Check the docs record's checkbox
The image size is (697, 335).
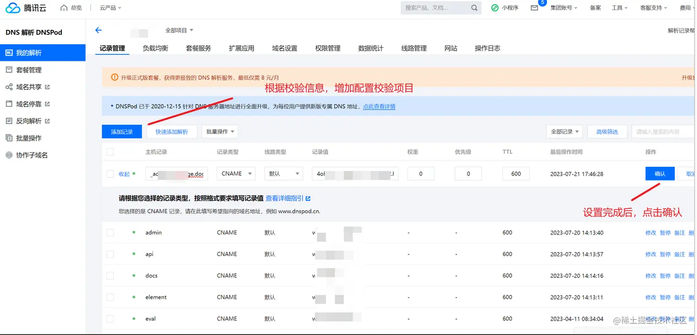point(110,275)
